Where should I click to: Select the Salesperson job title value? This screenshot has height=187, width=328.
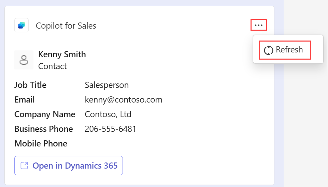pos(106,85)
